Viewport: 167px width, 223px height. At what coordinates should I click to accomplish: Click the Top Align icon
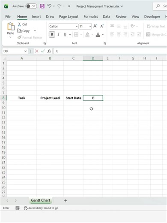tap(112, 26)
